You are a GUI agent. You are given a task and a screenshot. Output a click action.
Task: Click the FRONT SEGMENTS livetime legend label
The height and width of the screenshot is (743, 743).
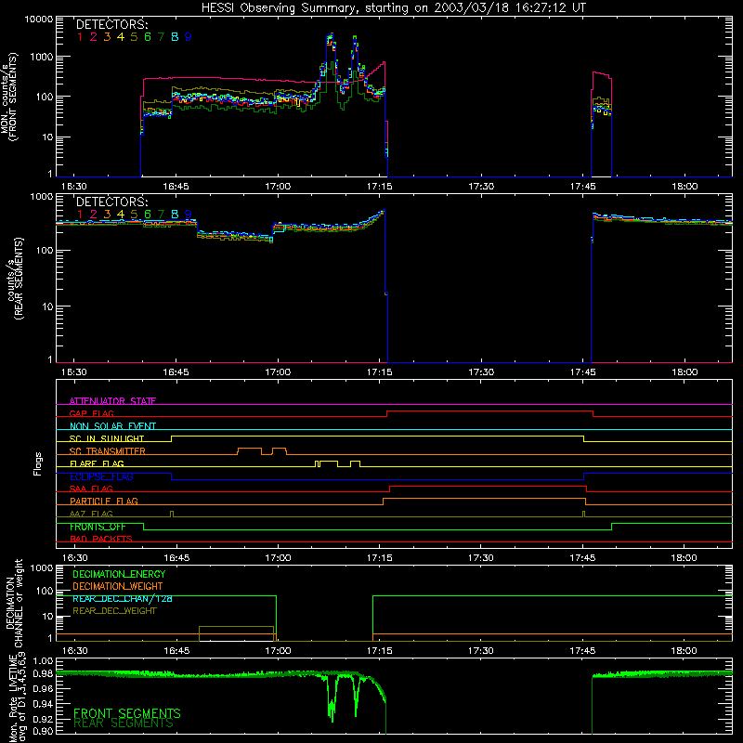tap(127, 713)
